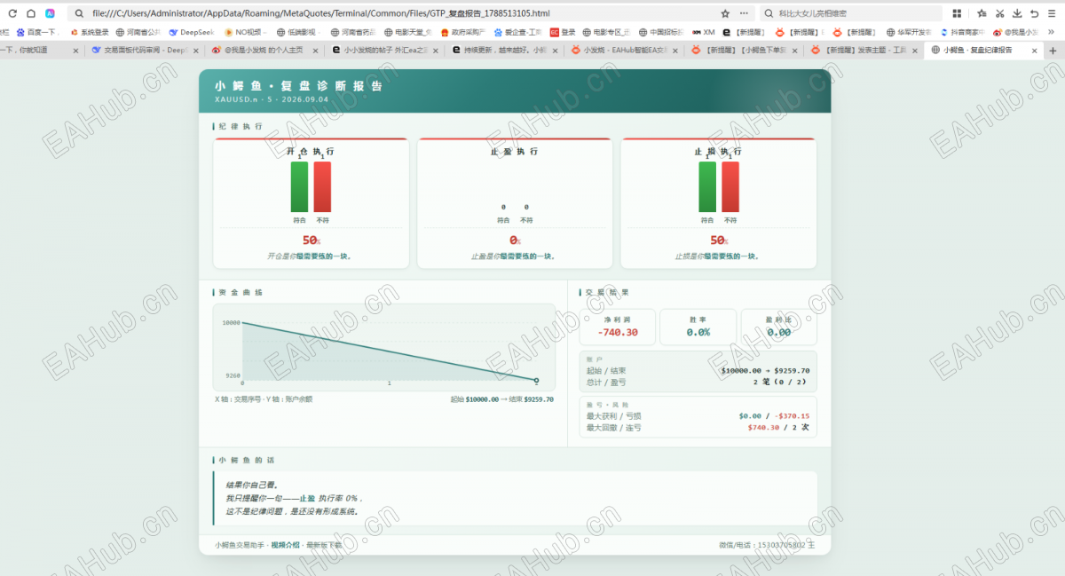Image resolution: width=1065 pixels, height=576 pixels.
Task: Click the 止损执行 card title
Action: [718, 152]
